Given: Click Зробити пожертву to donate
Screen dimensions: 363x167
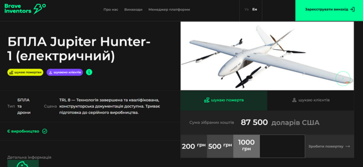Looking at the screenshot, I should click(x=329, y=146).
